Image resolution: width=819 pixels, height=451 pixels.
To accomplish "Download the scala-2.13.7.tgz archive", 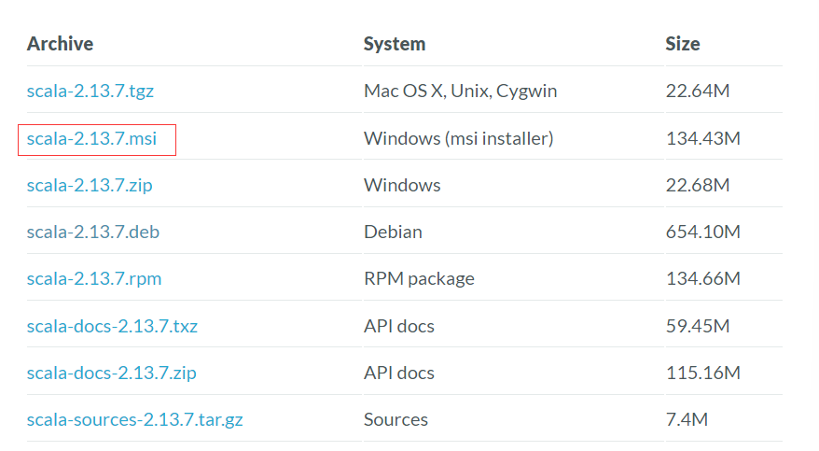I will [x=90, y=92].
